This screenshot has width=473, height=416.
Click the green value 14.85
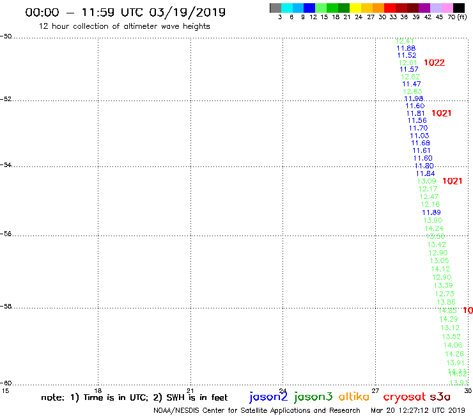click(447, 311)
